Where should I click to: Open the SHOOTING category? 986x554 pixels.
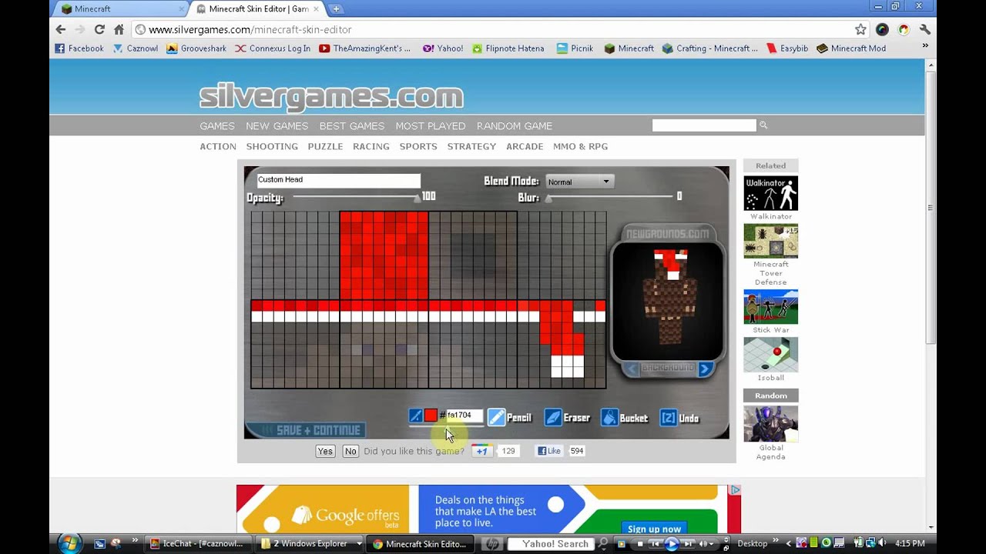[x=272, y=146]
